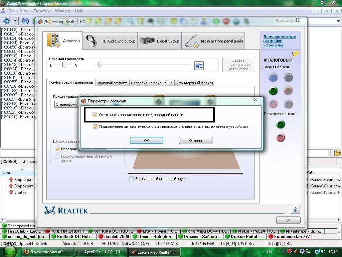Click the main volume slider handle
The image size is (342, 257).
100,65
